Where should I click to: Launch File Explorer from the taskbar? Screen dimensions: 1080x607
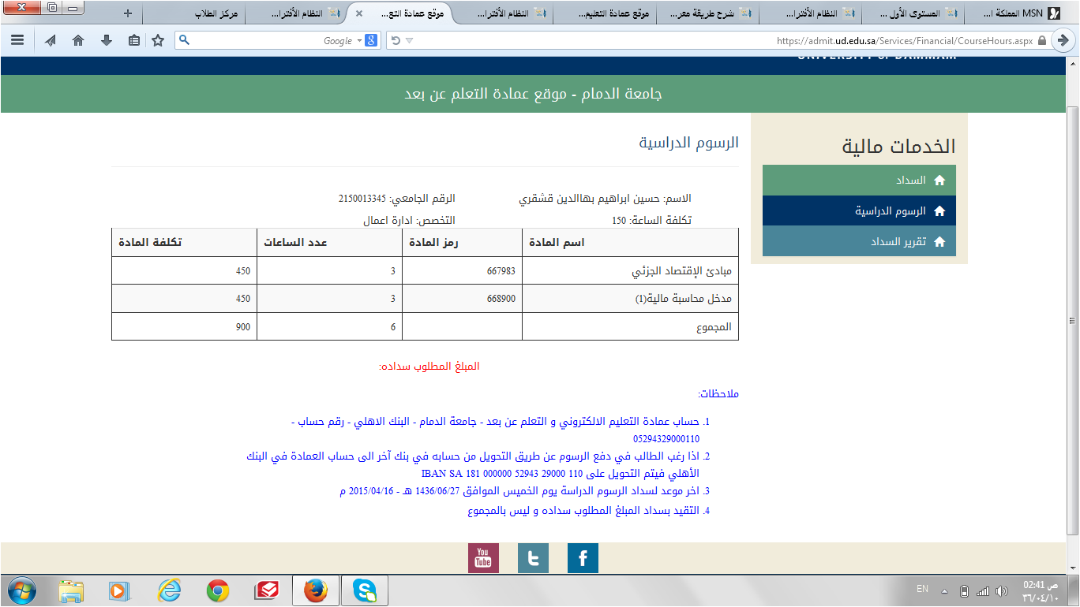pyautogui.click(x=71, y=590)
